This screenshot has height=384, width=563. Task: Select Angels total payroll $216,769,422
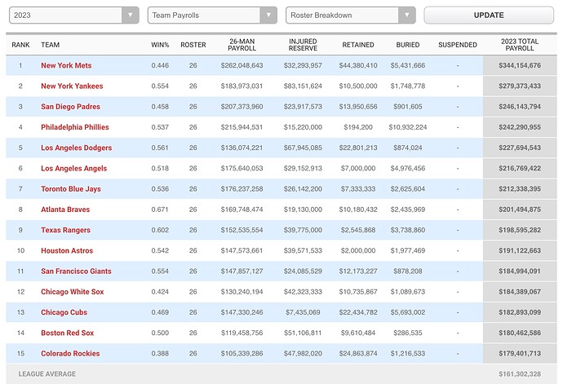point(520,168)
